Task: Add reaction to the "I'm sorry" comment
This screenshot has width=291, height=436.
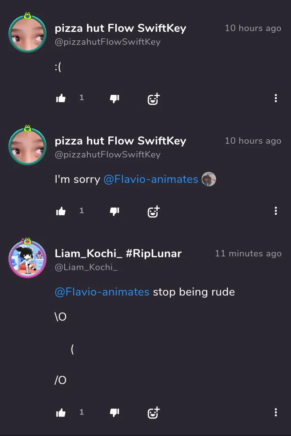Action: (x=154, y=212)
